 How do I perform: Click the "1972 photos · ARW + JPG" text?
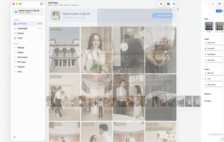[x=74, y=18]
